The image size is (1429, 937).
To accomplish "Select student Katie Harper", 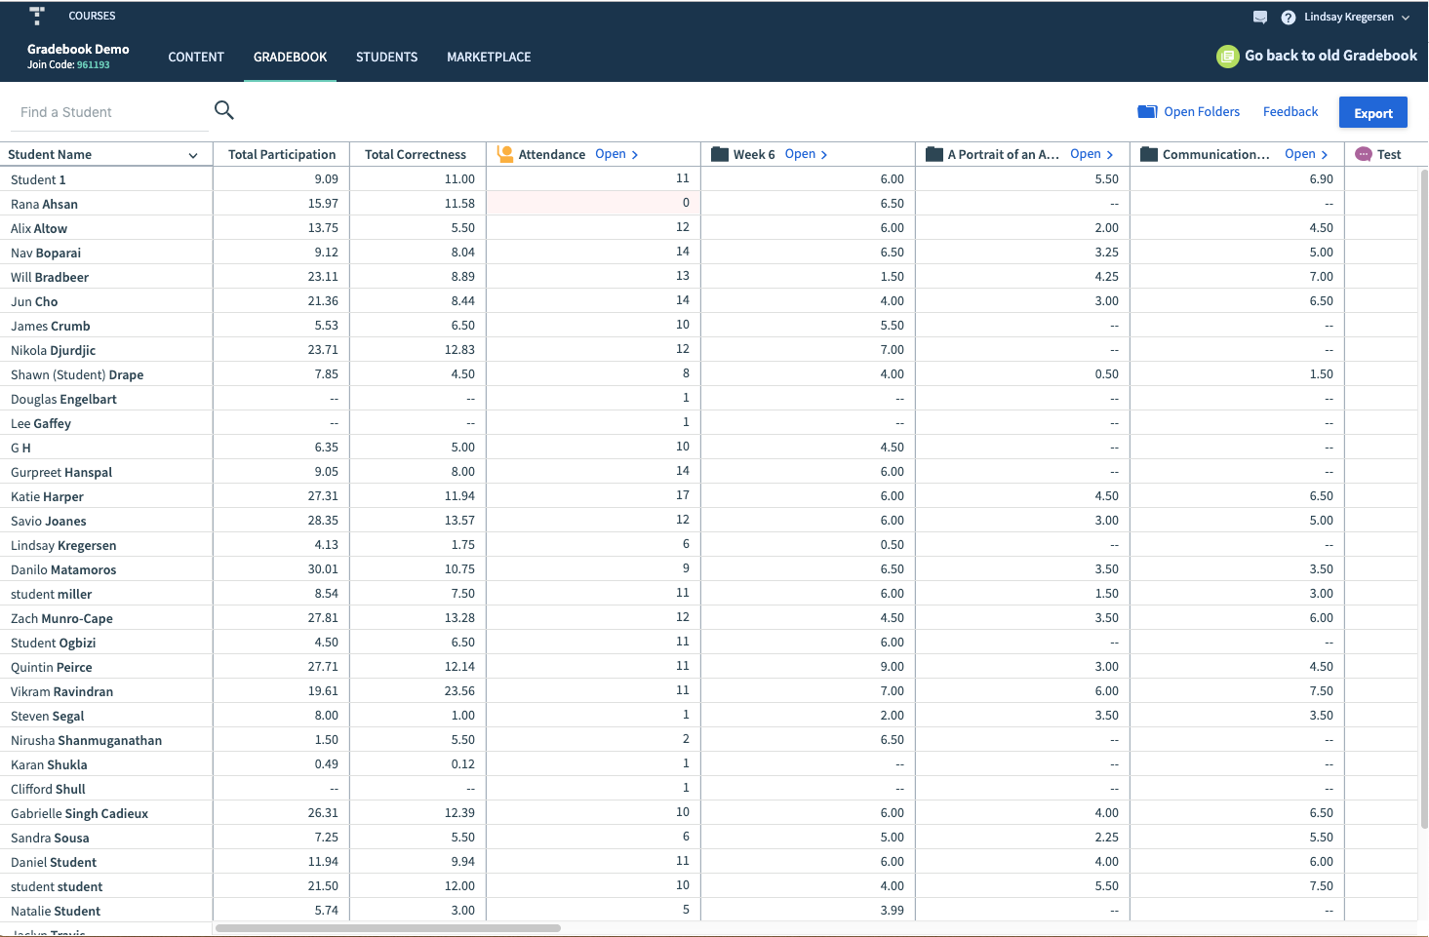I will tap(47, 496).
